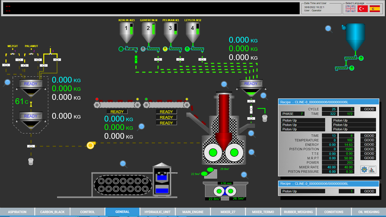Toggle the GUVERCIN-N screw feeder motor

[x=143, y=49]
